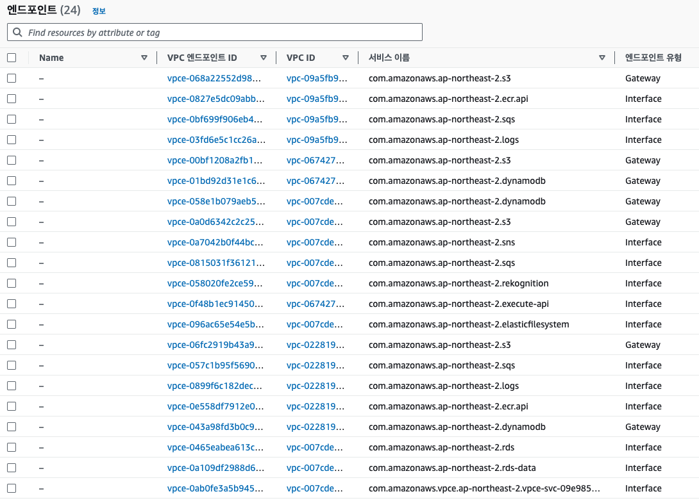699x503 pixels.
Task: Open endpoint vpce-0e558df7912e0 link
Action: tap(215, 406)
